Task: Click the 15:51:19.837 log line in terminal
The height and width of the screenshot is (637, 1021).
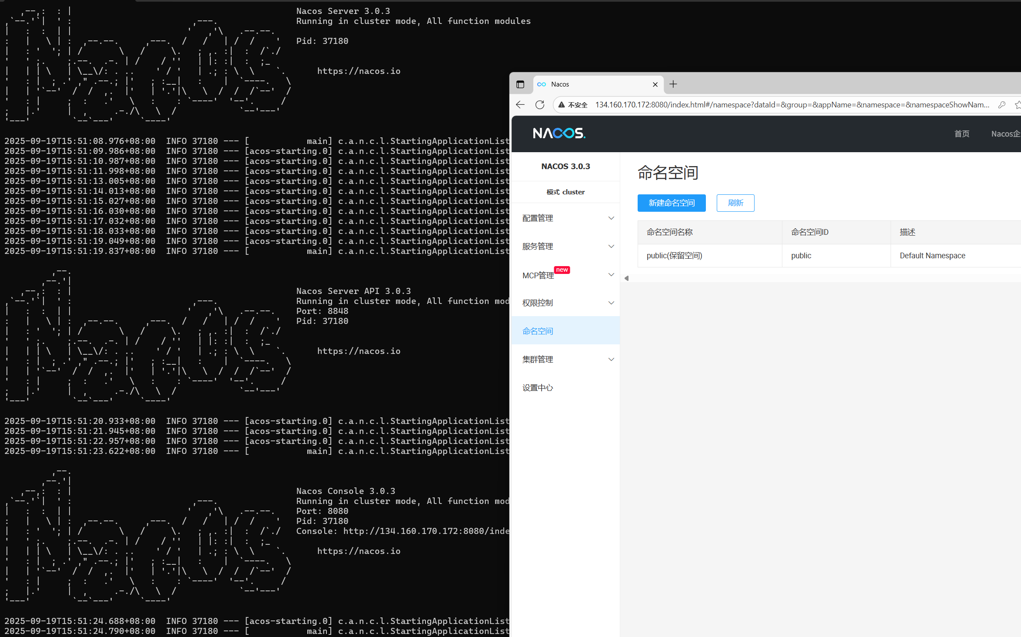Action: pyautogui.click(x=256, y=251)
